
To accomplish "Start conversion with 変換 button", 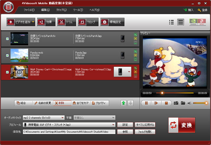I will click(x=182, y=125).
